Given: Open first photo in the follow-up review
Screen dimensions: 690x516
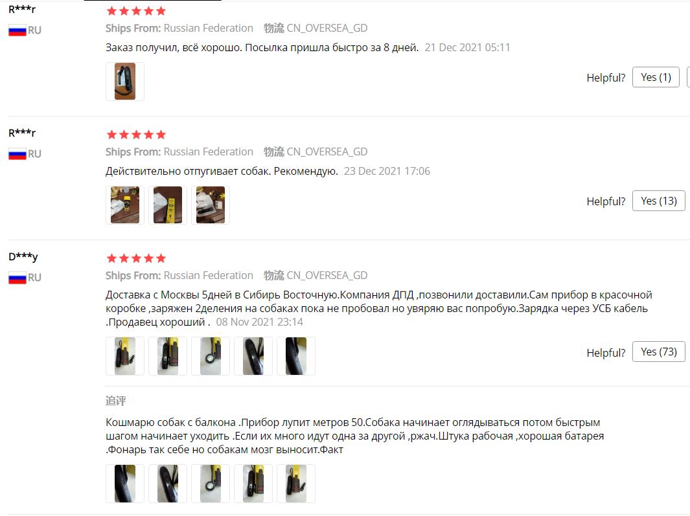Looking at the screenshot, I should (125, 484).
